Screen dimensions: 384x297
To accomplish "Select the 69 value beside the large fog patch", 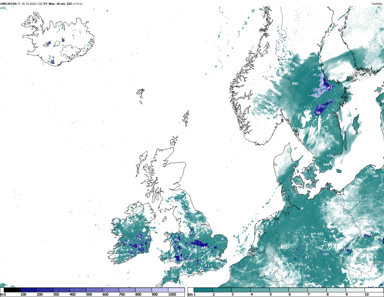I will tap(205, 247).
